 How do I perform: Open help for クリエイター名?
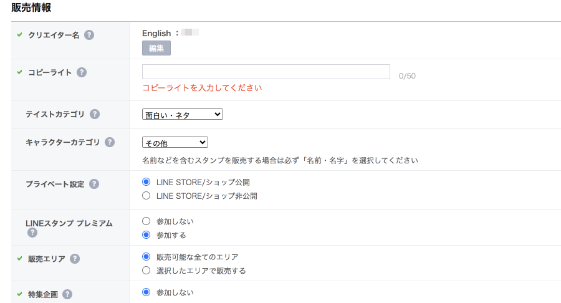tap(89, 35)
